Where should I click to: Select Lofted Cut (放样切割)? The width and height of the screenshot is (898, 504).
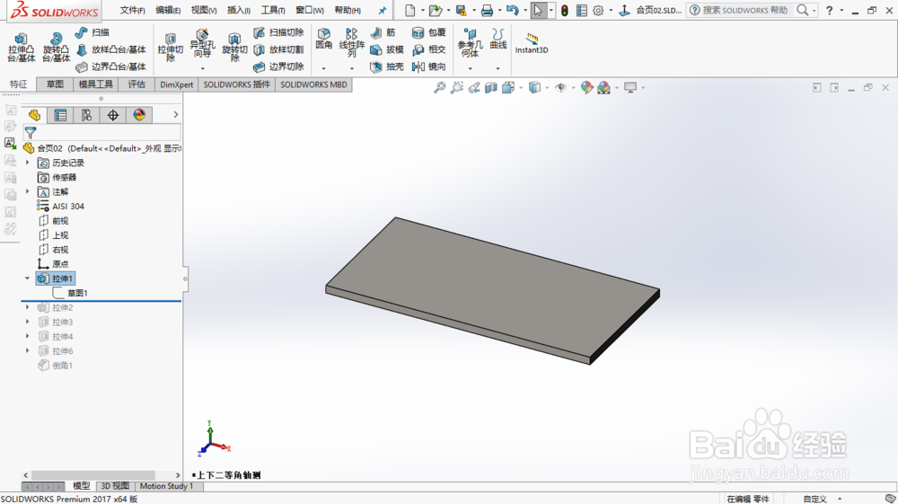[279, 49]
